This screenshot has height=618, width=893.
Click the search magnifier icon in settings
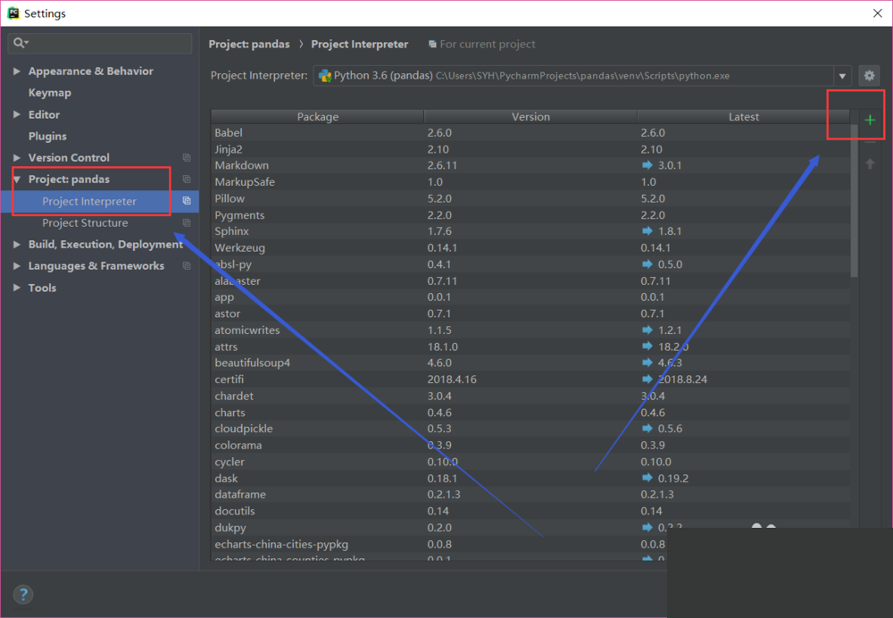20,43
